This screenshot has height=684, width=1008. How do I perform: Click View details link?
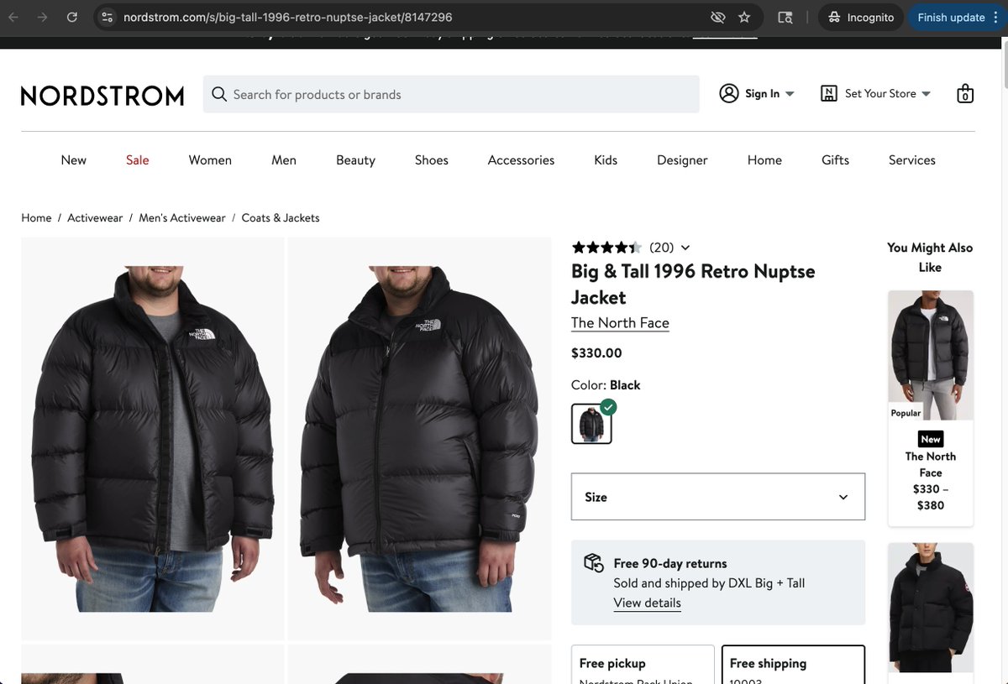(x=647, y=603)
